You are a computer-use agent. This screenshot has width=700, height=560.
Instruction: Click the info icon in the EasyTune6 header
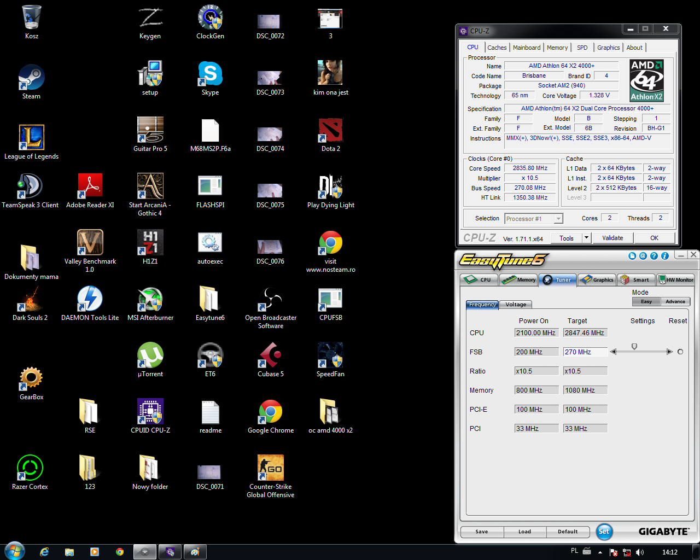(665, 255)
